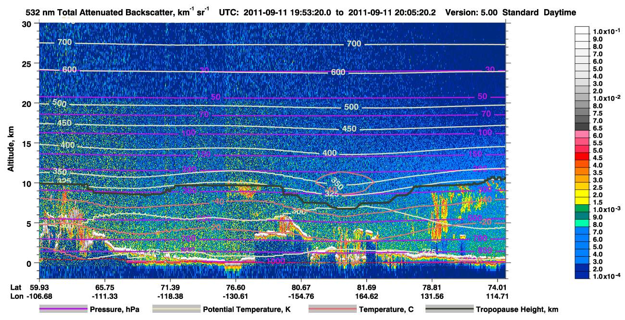
Task: Click longitude value -130.61
Action: pos(236,296)
